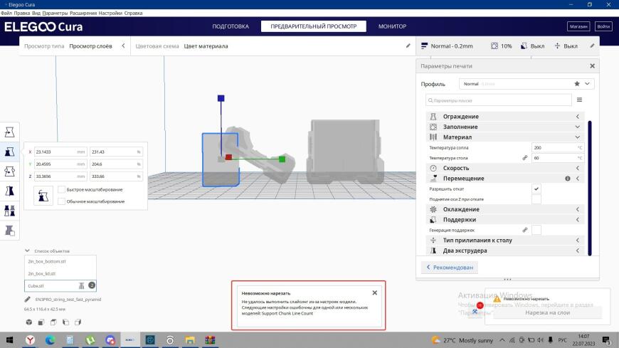619x348 pixels.
Task: Expand Тип прилипания к столу section
Action: pos(505,240)
